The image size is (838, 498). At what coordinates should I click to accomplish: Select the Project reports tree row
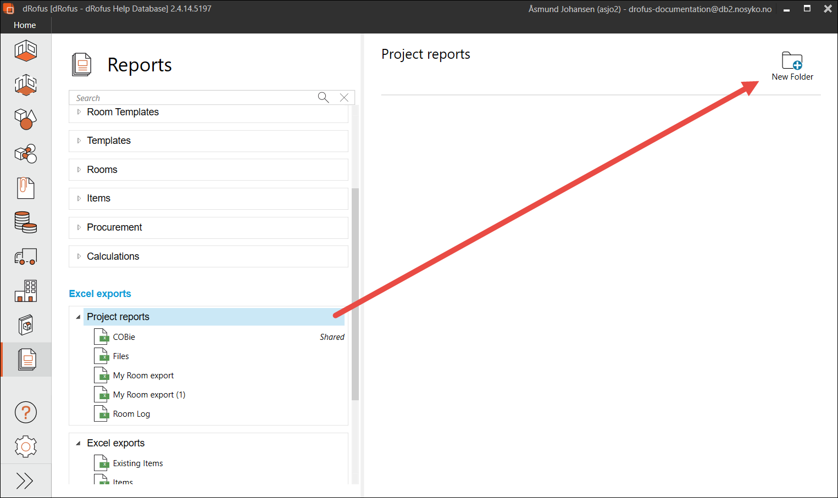point(214,317)
